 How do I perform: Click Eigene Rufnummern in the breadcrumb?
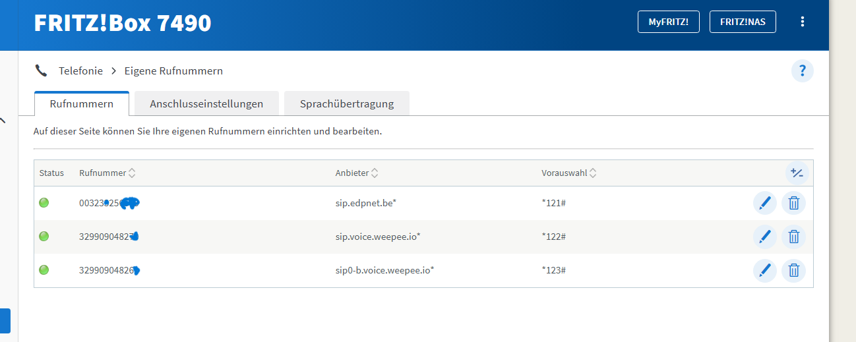click(x=173, y=71)
